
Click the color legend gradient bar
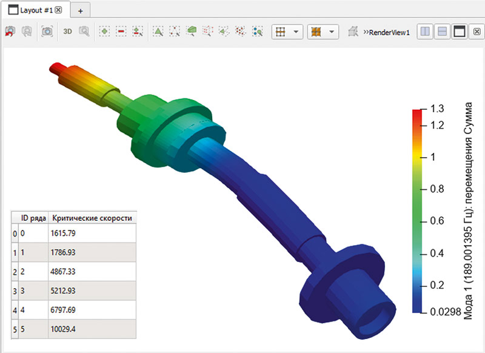pos(418,210)
